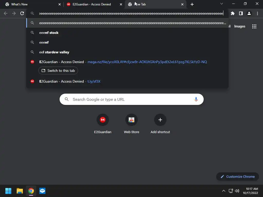
Task: Select the 'eeenf' search suggestion
Action: [127, 42]
